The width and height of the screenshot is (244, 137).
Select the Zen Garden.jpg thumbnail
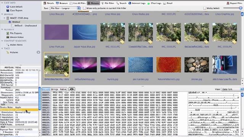pos(141,65)
